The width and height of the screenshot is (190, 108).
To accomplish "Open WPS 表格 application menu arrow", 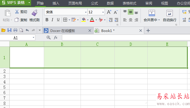I will [x=29, y=3].
